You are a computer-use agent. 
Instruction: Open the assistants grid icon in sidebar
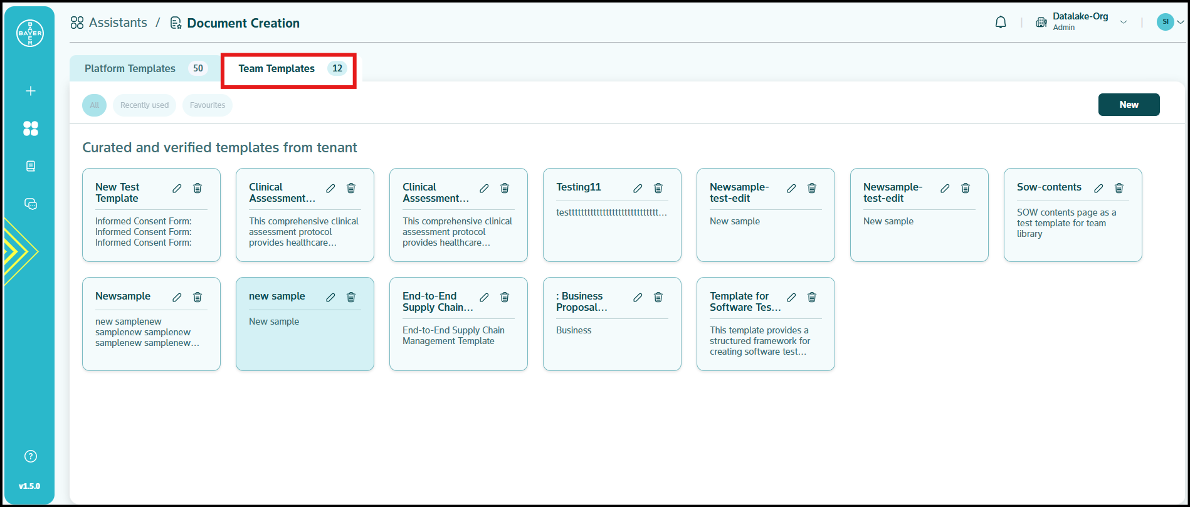[30, 128]
